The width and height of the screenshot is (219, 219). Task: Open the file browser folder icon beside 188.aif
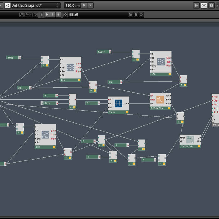click(x=130, y=15)
